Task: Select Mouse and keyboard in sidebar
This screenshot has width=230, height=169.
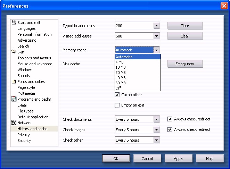Action: 35,64
